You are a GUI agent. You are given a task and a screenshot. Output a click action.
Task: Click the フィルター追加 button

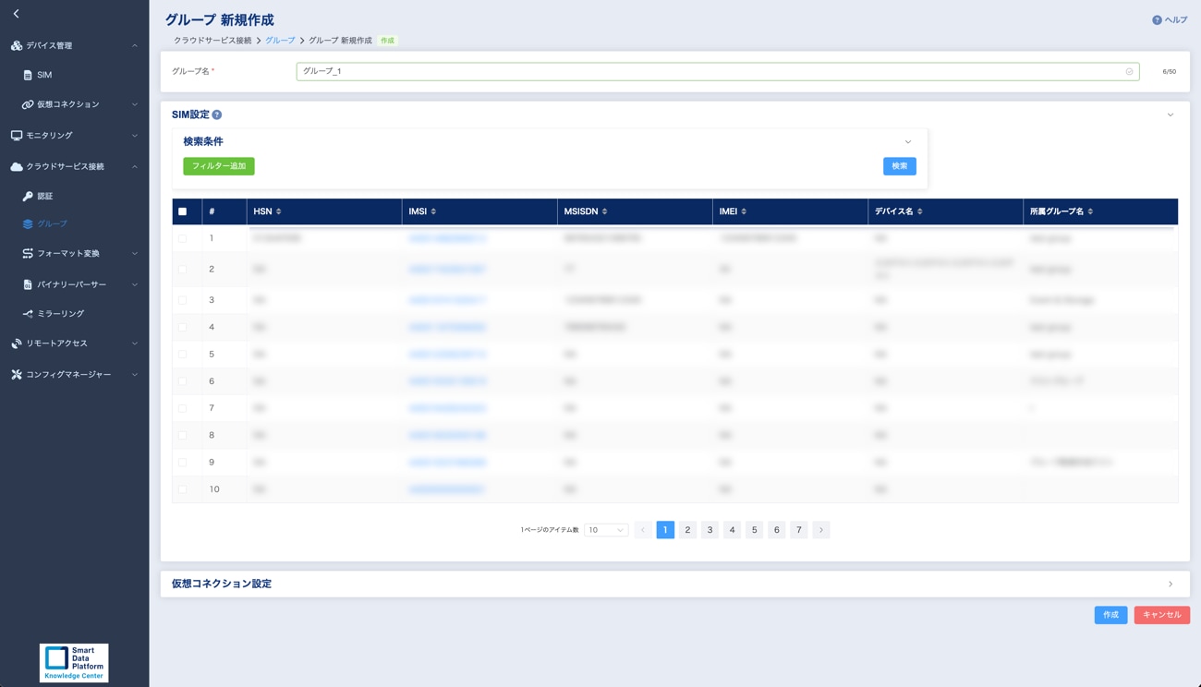coord(219,166)
